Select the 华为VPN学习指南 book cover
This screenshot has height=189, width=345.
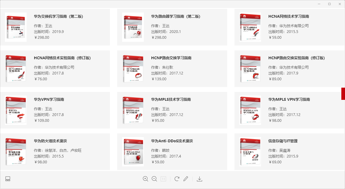point(16,110)
